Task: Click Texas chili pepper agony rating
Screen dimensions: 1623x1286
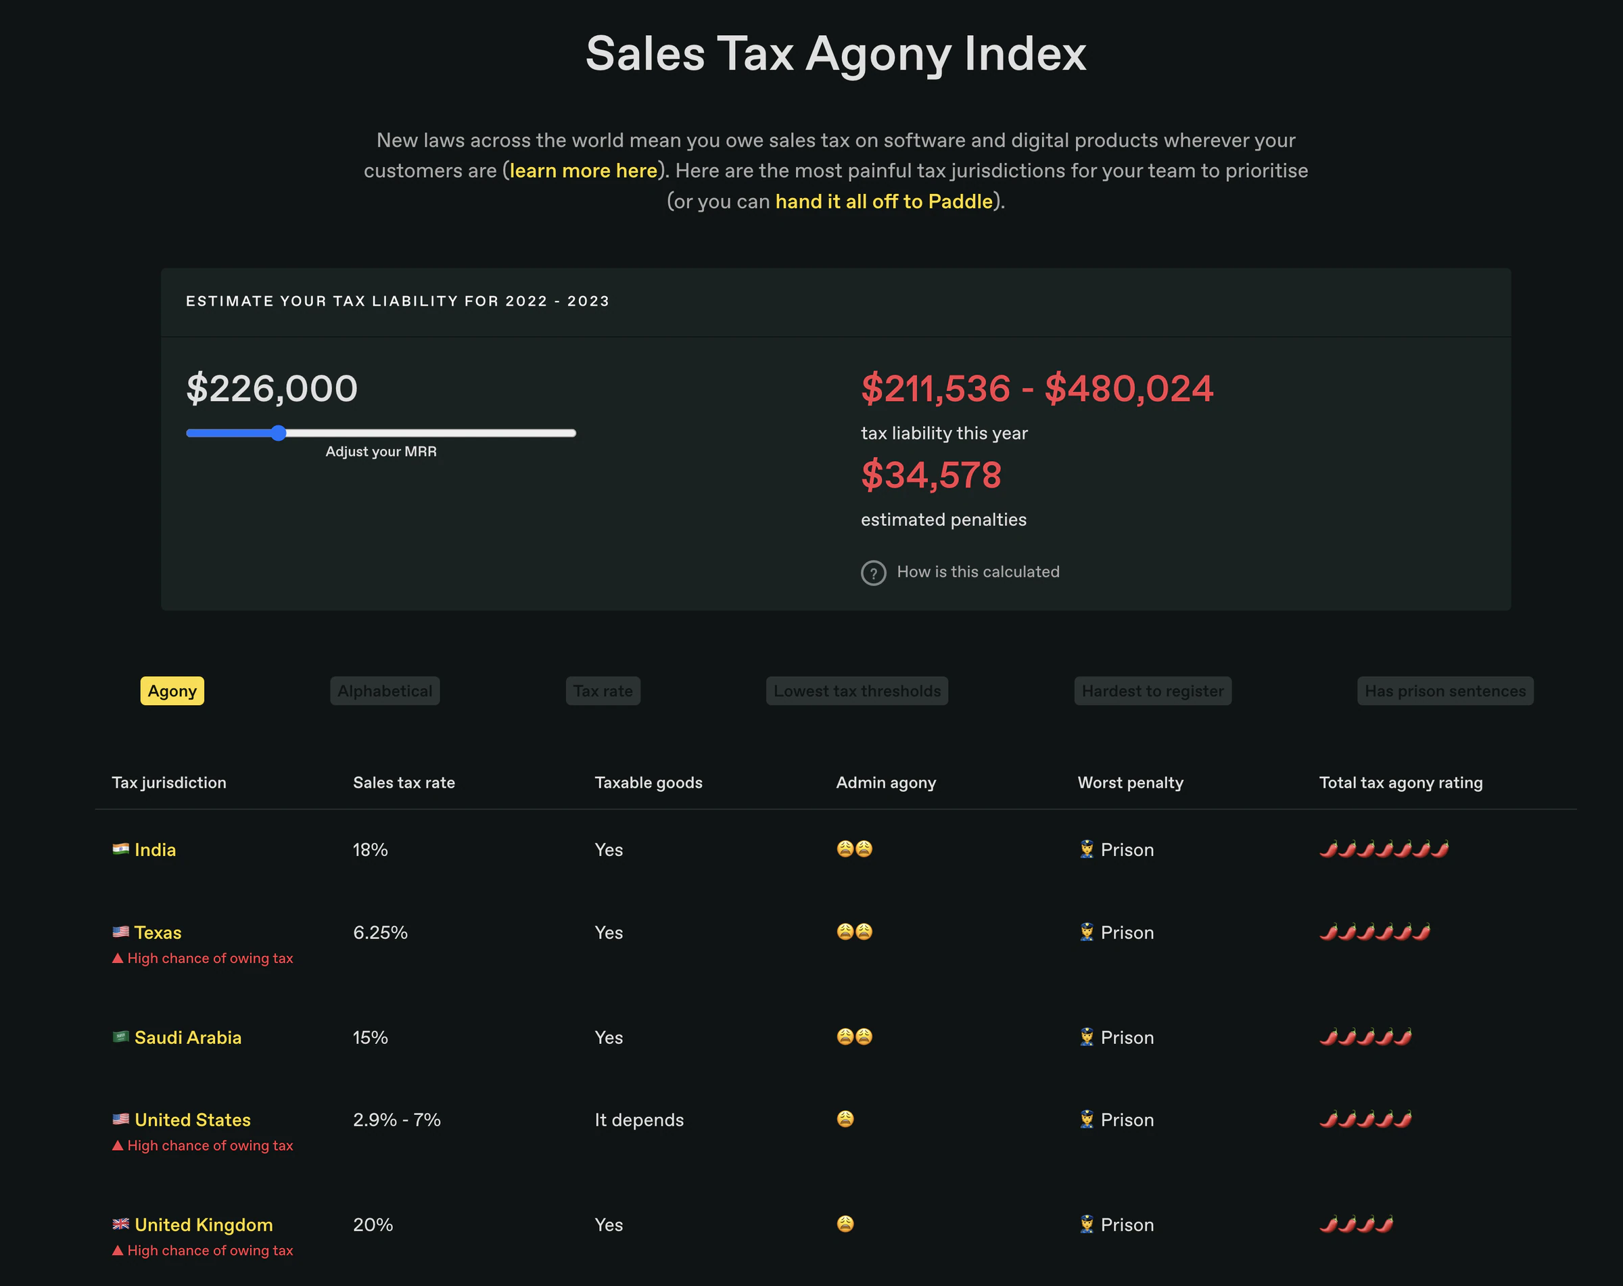Action: pyautogui.click(x=1375, y=932)
